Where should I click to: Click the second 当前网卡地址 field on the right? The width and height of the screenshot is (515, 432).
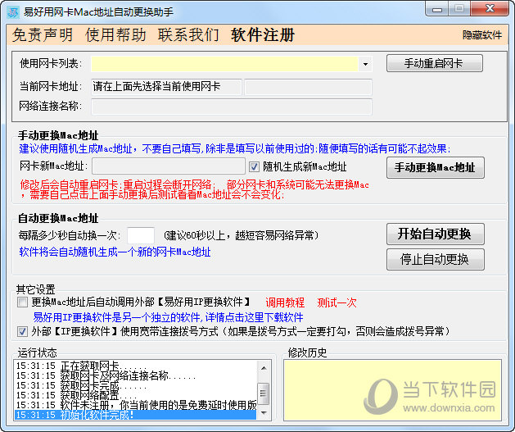308,87
